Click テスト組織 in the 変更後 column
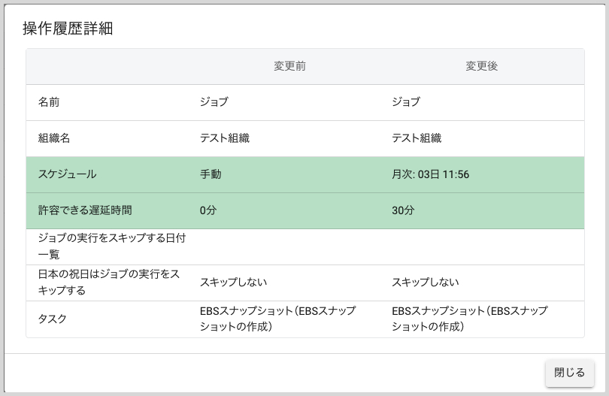This screenshot has width=609, height=396. tap(417, 138)
